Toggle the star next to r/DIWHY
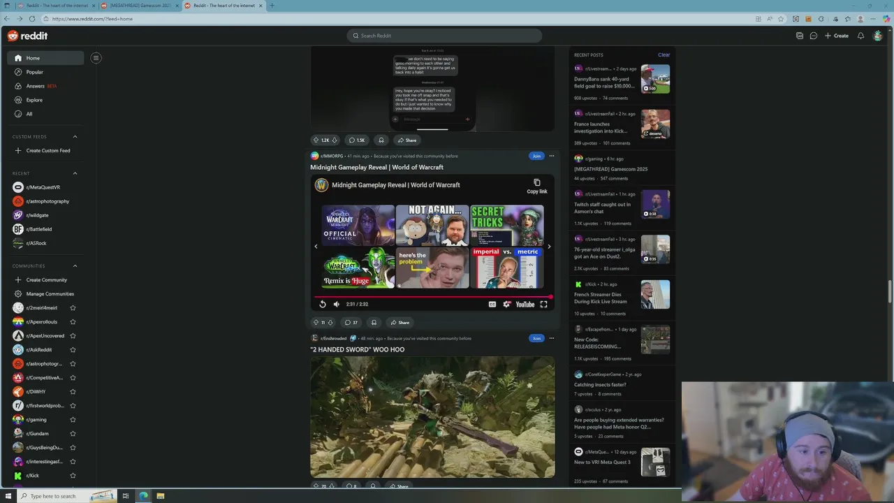The image size is (894, 503). click(x=73, y=392)
